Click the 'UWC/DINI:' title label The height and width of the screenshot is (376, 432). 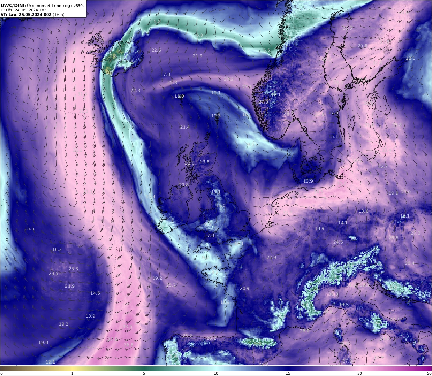[13, 5]
